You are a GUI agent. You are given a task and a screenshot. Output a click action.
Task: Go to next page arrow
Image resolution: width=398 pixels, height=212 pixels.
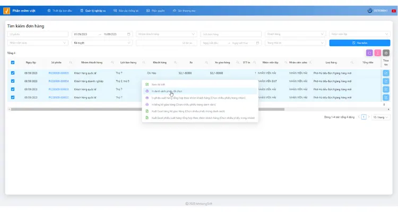[x=369, y=117]
